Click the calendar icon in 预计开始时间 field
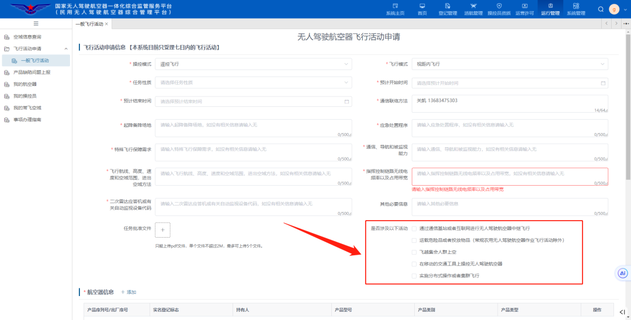The image size is (631, 320). 603,83
